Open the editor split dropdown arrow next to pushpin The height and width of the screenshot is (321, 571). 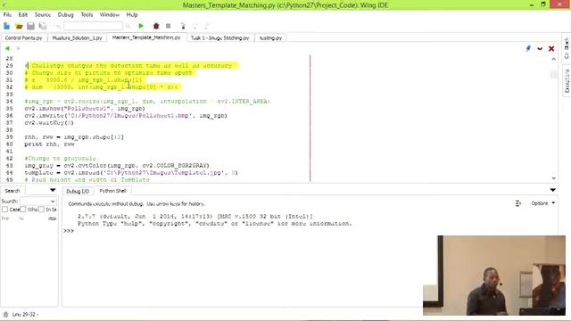coord(540,48)
